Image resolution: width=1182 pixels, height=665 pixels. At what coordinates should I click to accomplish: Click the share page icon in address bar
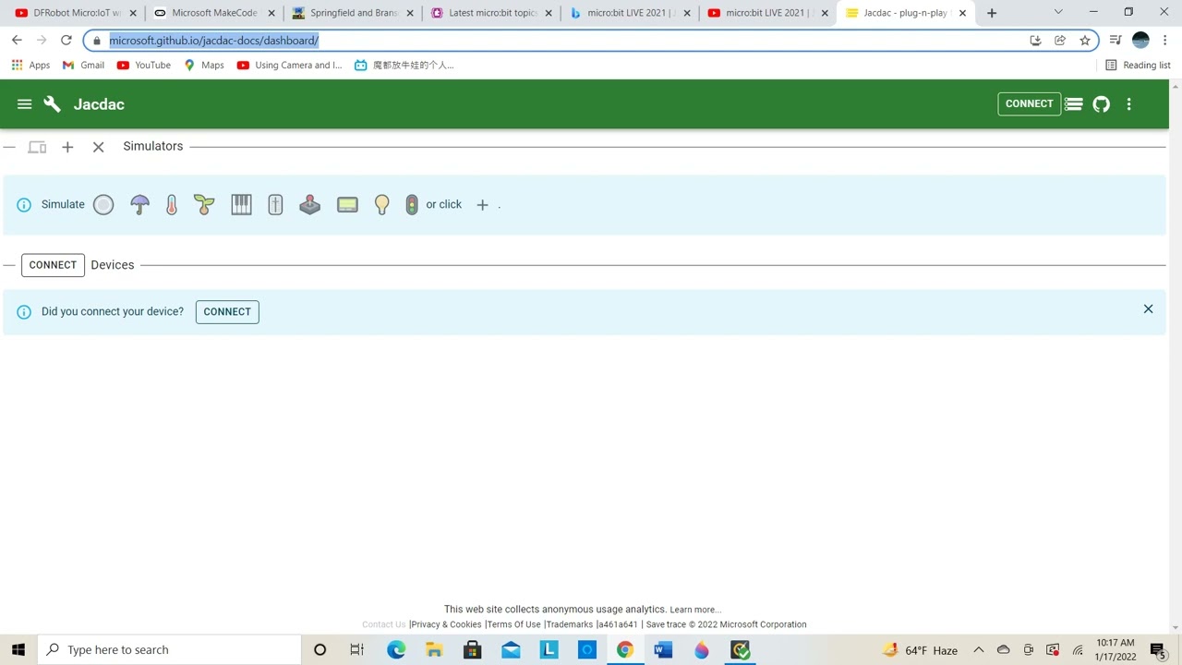coord(1060,41)
